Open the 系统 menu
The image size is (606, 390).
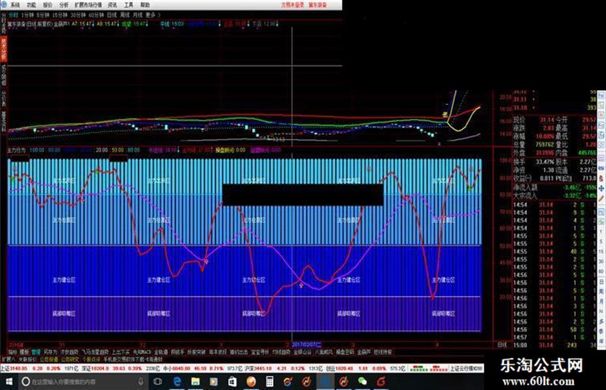pos(15,5)
